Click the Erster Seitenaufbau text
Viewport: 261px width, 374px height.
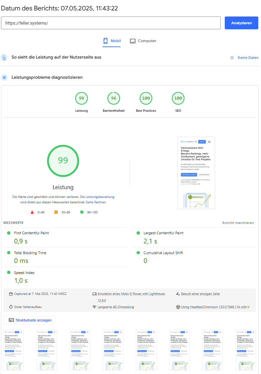[x=28, y=307]
